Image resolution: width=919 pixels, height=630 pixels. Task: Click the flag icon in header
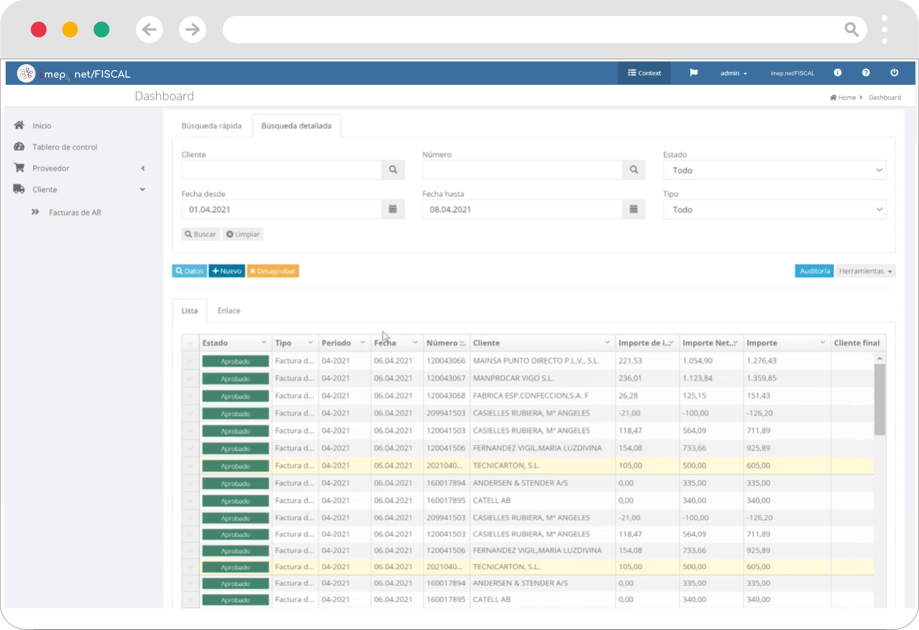point(694,73)
